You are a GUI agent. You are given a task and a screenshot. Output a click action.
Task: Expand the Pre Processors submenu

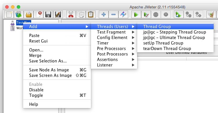[x=114, y=49]
